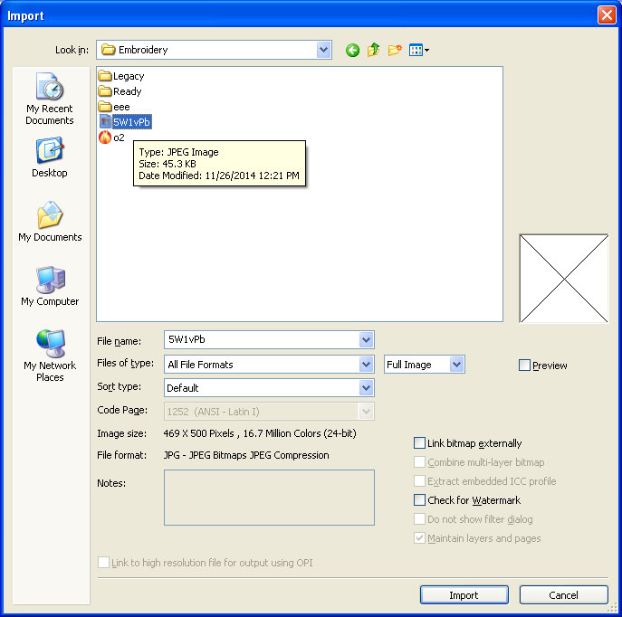Screen dimensions: 622x617
Task: Open My Documents location
Action: click(50, 222)
